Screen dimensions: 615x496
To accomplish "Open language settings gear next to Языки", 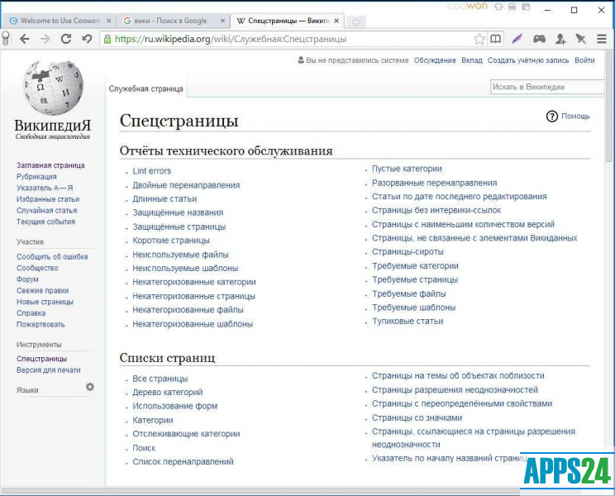I will pyautogui.click(x=90, y=387).
